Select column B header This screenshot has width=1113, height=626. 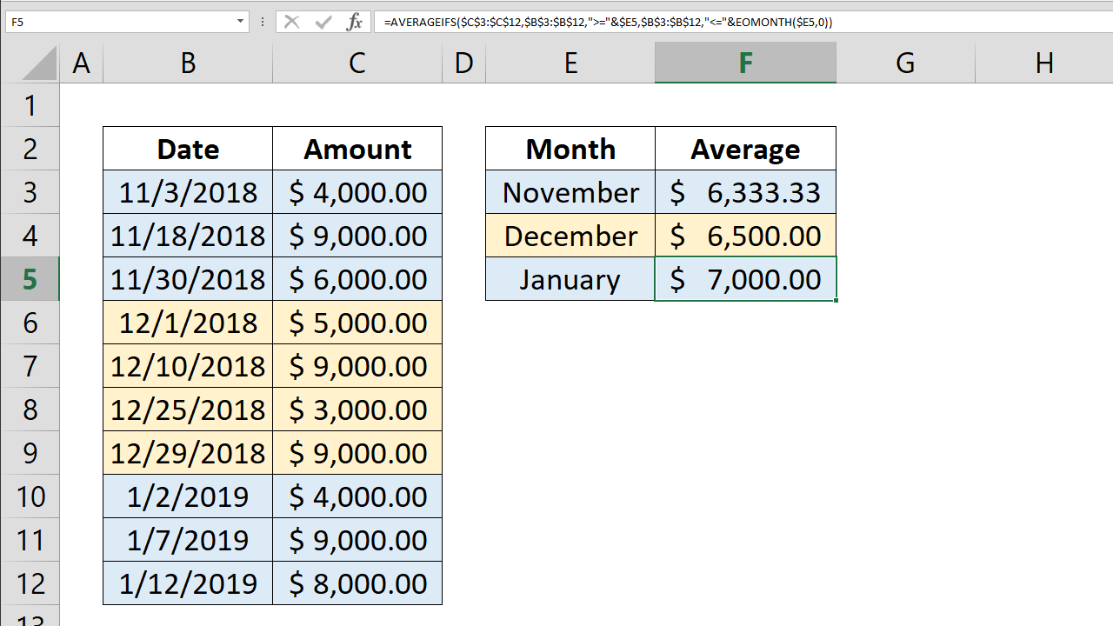pos(188,63)
